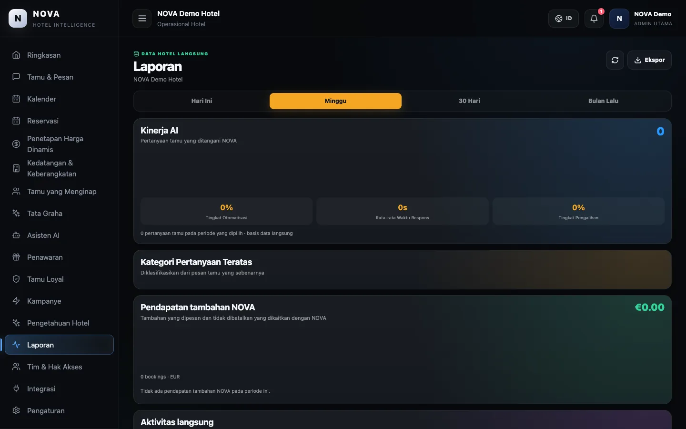Image resolution: width=686 pixels, height=429 pixels.
Task: Click the NOVA Demo Hotel header title
Action: coord(189,14)
